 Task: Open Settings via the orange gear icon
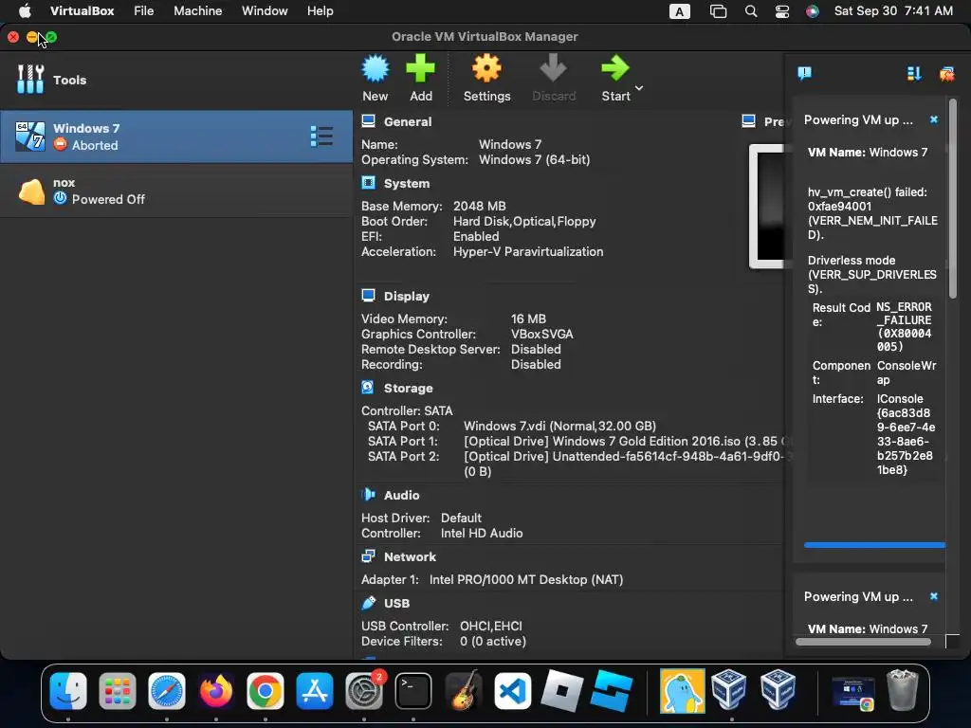click(x=486, y=78)
